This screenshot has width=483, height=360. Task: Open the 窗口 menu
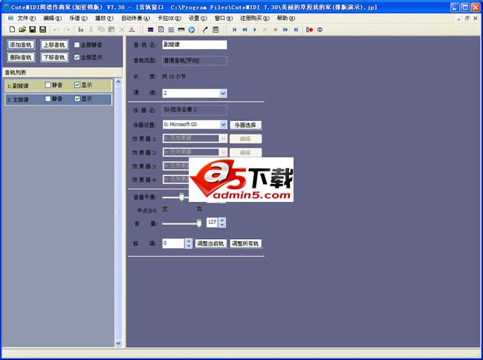pos(224,18)
